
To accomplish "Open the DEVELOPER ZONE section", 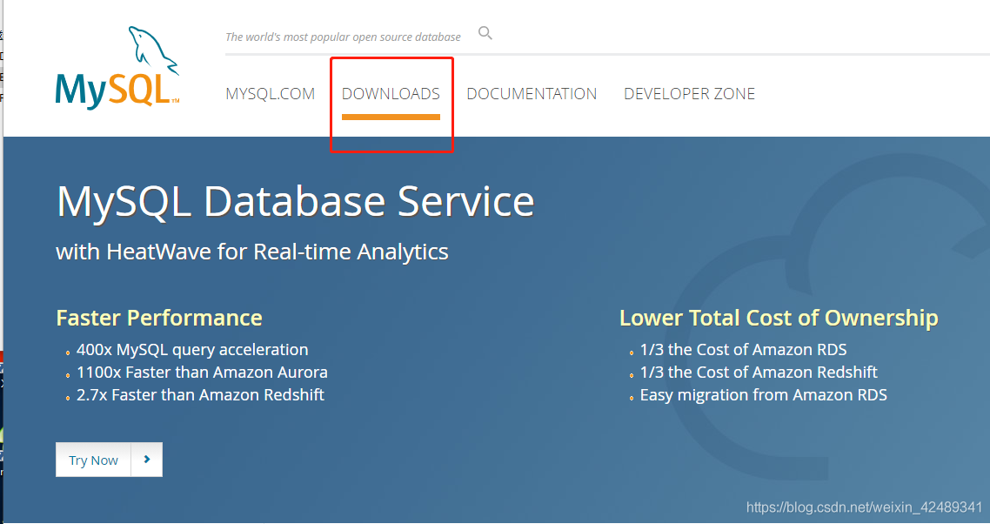I will (x=689, y=93).
